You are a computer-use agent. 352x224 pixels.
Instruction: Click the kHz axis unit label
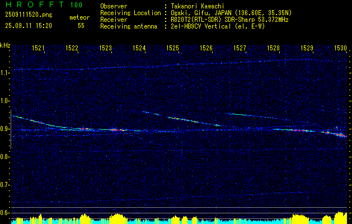[5, 45]
